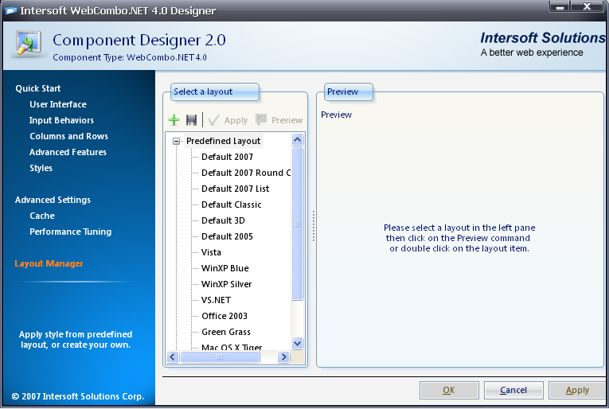Click the window title bar app icon

tap(11, 10)
